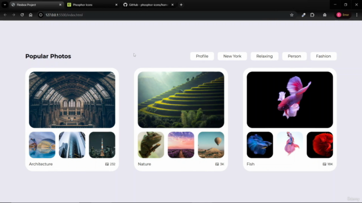Open the extensions puzzle icon
Image resolution: width=362 pixels, height=203 pixels.
[312, 15]
